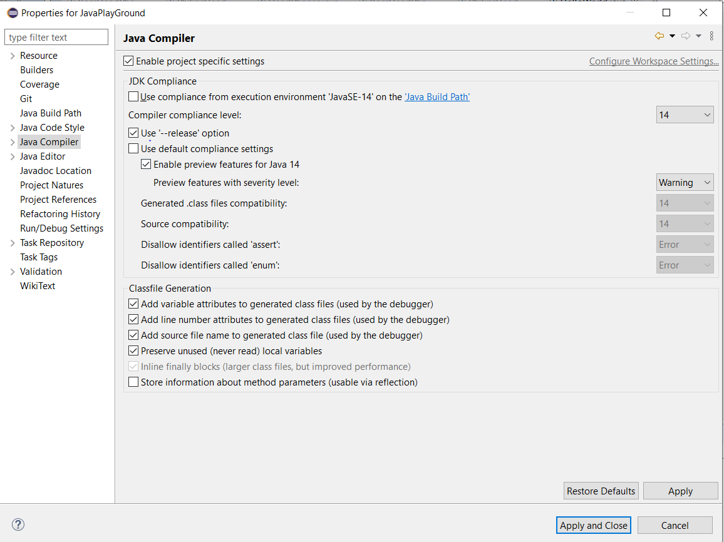
Task: Close the Properties for JavaPlayGround dialog
Action: pos(703,13)
